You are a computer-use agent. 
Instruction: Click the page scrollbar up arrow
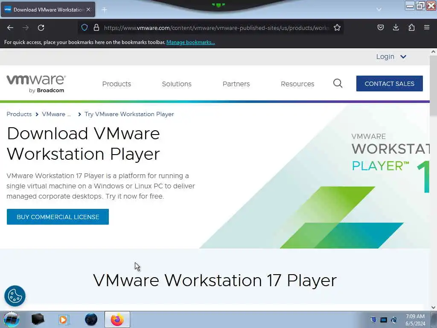(x=433, y=52)
